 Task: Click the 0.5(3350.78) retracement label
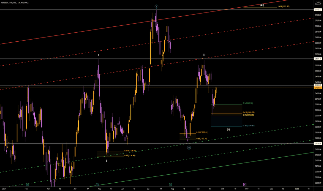[248, 103]
